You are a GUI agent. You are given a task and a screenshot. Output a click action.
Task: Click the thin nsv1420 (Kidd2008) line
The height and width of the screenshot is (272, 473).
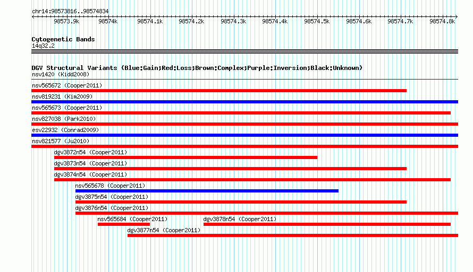[244, 80]
